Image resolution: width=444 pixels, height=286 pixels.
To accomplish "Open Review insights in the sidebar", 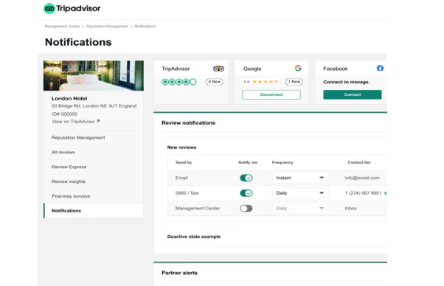I will pyautogui.click(x=94, y=181).
